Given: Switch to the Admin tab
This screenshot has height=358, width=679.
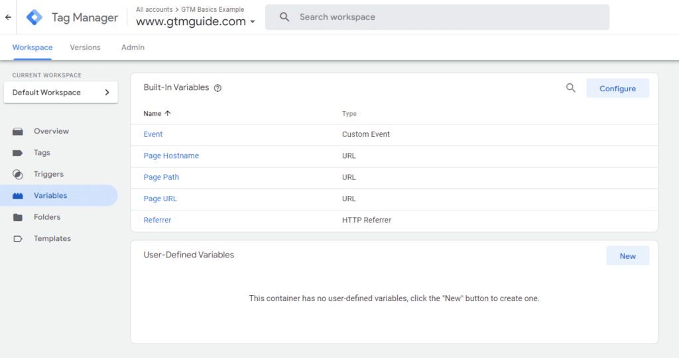Looking at the screenshot, I should 133,48.
